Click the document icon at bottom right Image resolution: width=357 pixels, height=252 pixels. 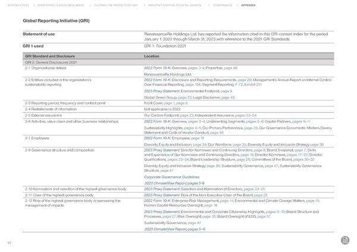pyautogui.click(x=346, y=240)
